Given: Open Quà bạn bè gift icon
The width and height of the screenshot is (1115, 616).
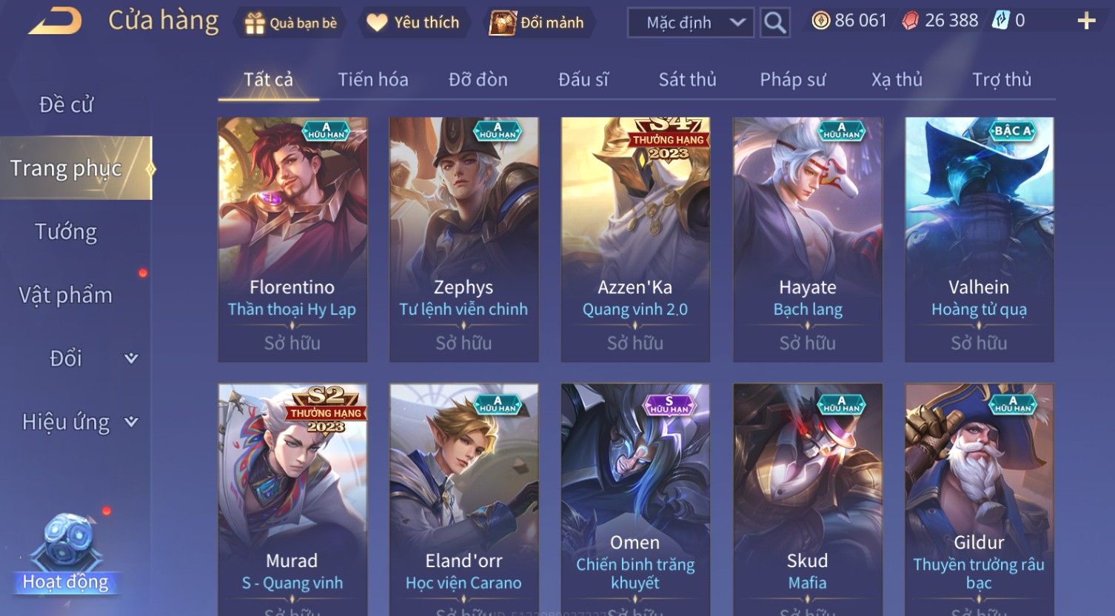Looking at the screenshot, I should point(255,23).
